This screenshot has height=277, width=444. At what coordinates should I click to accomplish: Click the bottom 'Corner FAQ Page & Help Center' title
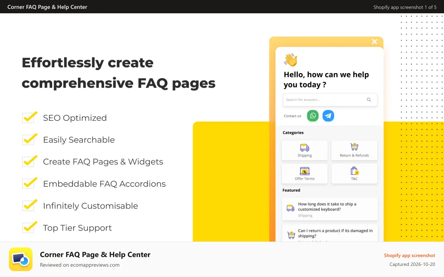click(x=95, y=254)
